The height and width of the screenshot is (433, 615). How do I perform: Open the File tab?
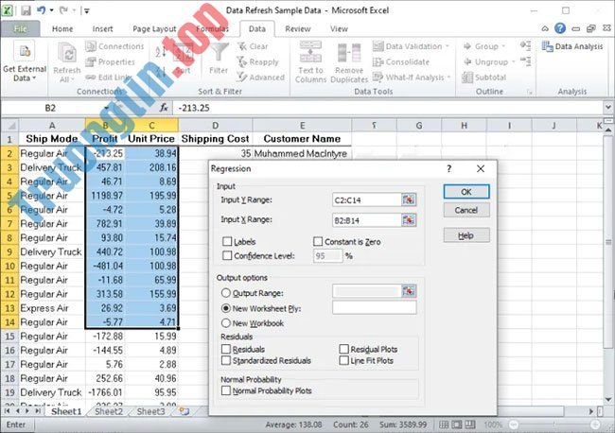coord(20,28)
